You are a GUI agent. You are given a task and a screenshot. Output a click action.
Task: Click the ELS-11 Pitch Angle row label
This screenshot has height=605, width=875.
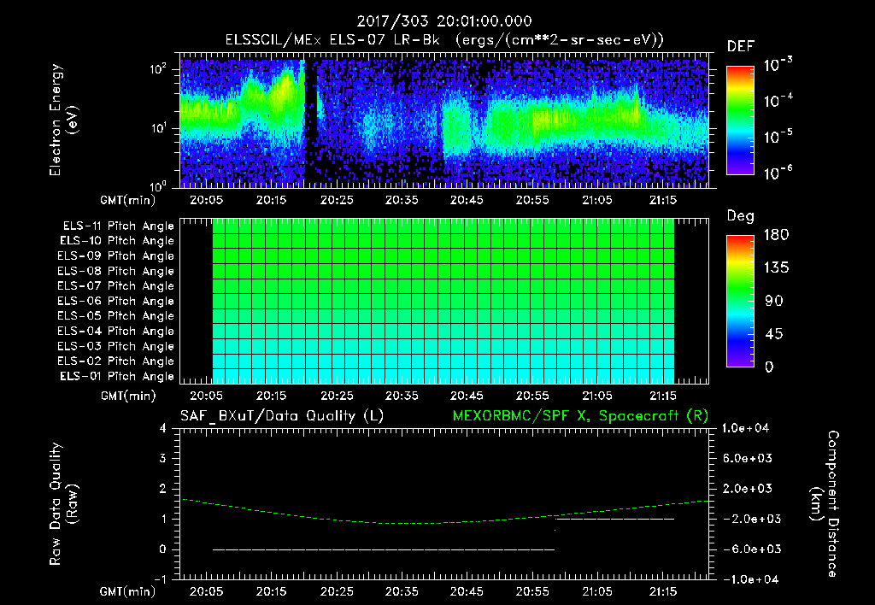point(118,226)
